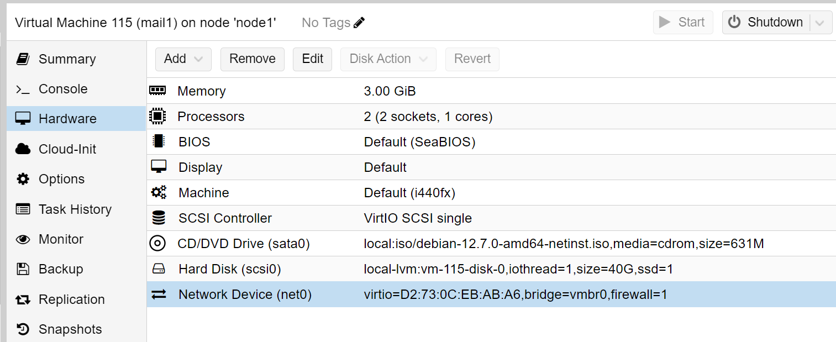836x342 pixels.
Task: Click the Network Device arrows icon
Action: tap(159, 294)
